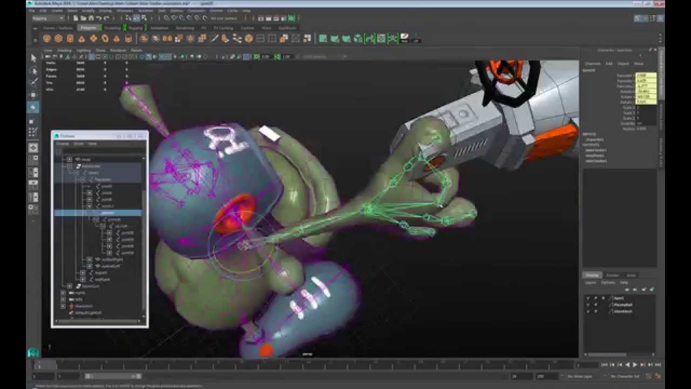
Task: Open the Outliner Display menu
Action: 63,144
